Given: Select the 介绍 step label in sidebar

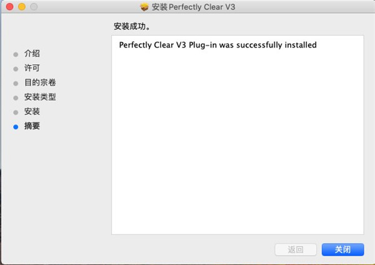Looking at the screenshot, I should [x=32, y=54].
